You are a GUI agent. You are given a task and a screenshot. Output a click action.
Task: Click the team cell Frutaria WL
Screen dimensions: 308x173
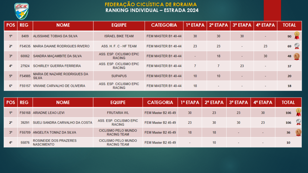coord(118,113)
